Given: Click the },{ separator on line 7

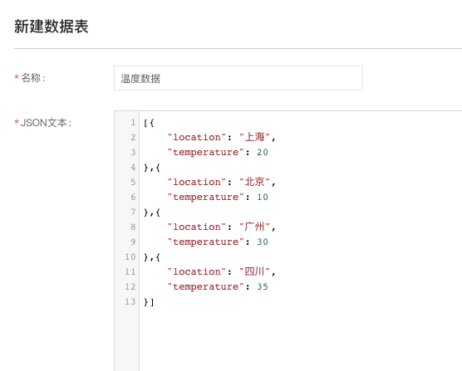Looking at the screenshot, I should point(152,212).
